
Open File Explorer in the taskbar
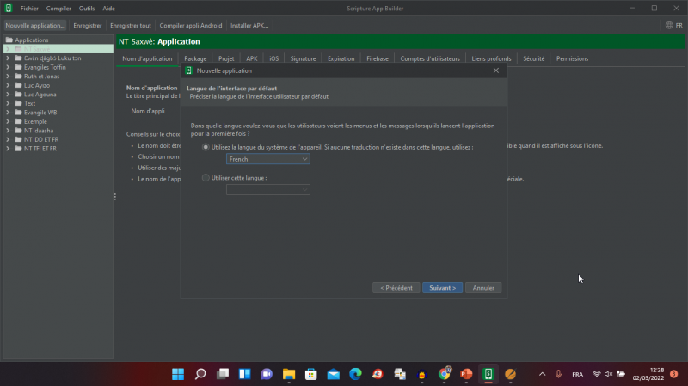[289, 374]
